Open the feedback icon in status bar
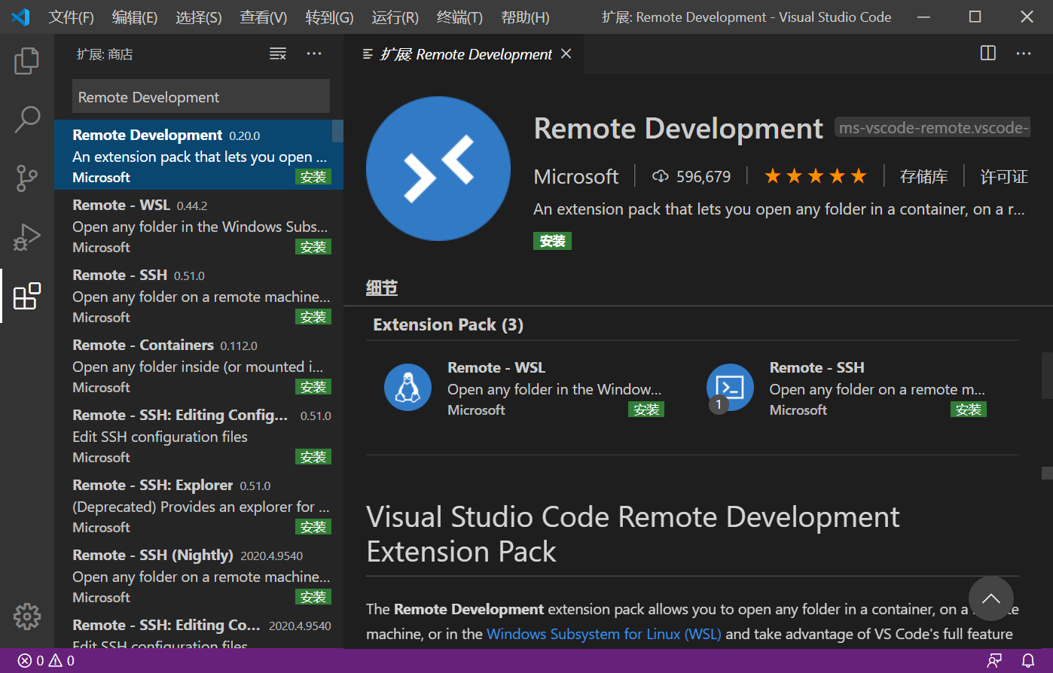The image size is (1053, 673). coord(995,661)
